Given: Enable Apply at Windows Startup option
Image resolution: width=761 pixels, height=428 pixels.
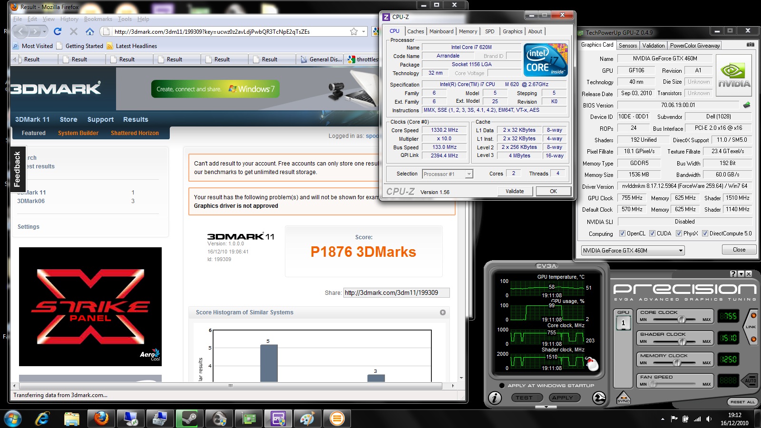Looking at the screenshot, I should pos(502,386).
